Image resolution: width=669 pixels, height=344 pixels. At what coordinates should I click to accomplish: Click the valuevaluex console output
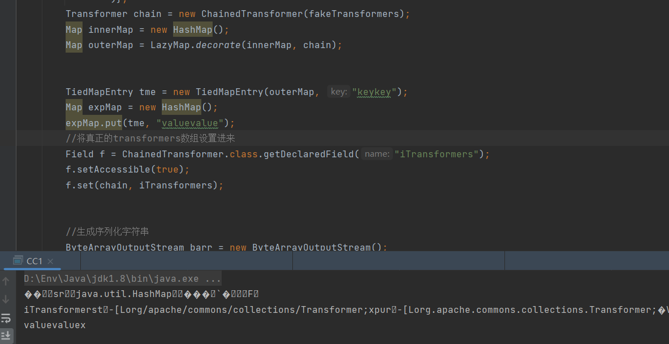pos(55,325)
